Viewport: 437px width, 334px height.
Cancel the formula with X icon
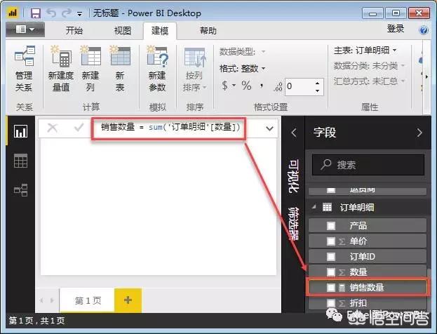coord(53,128)
